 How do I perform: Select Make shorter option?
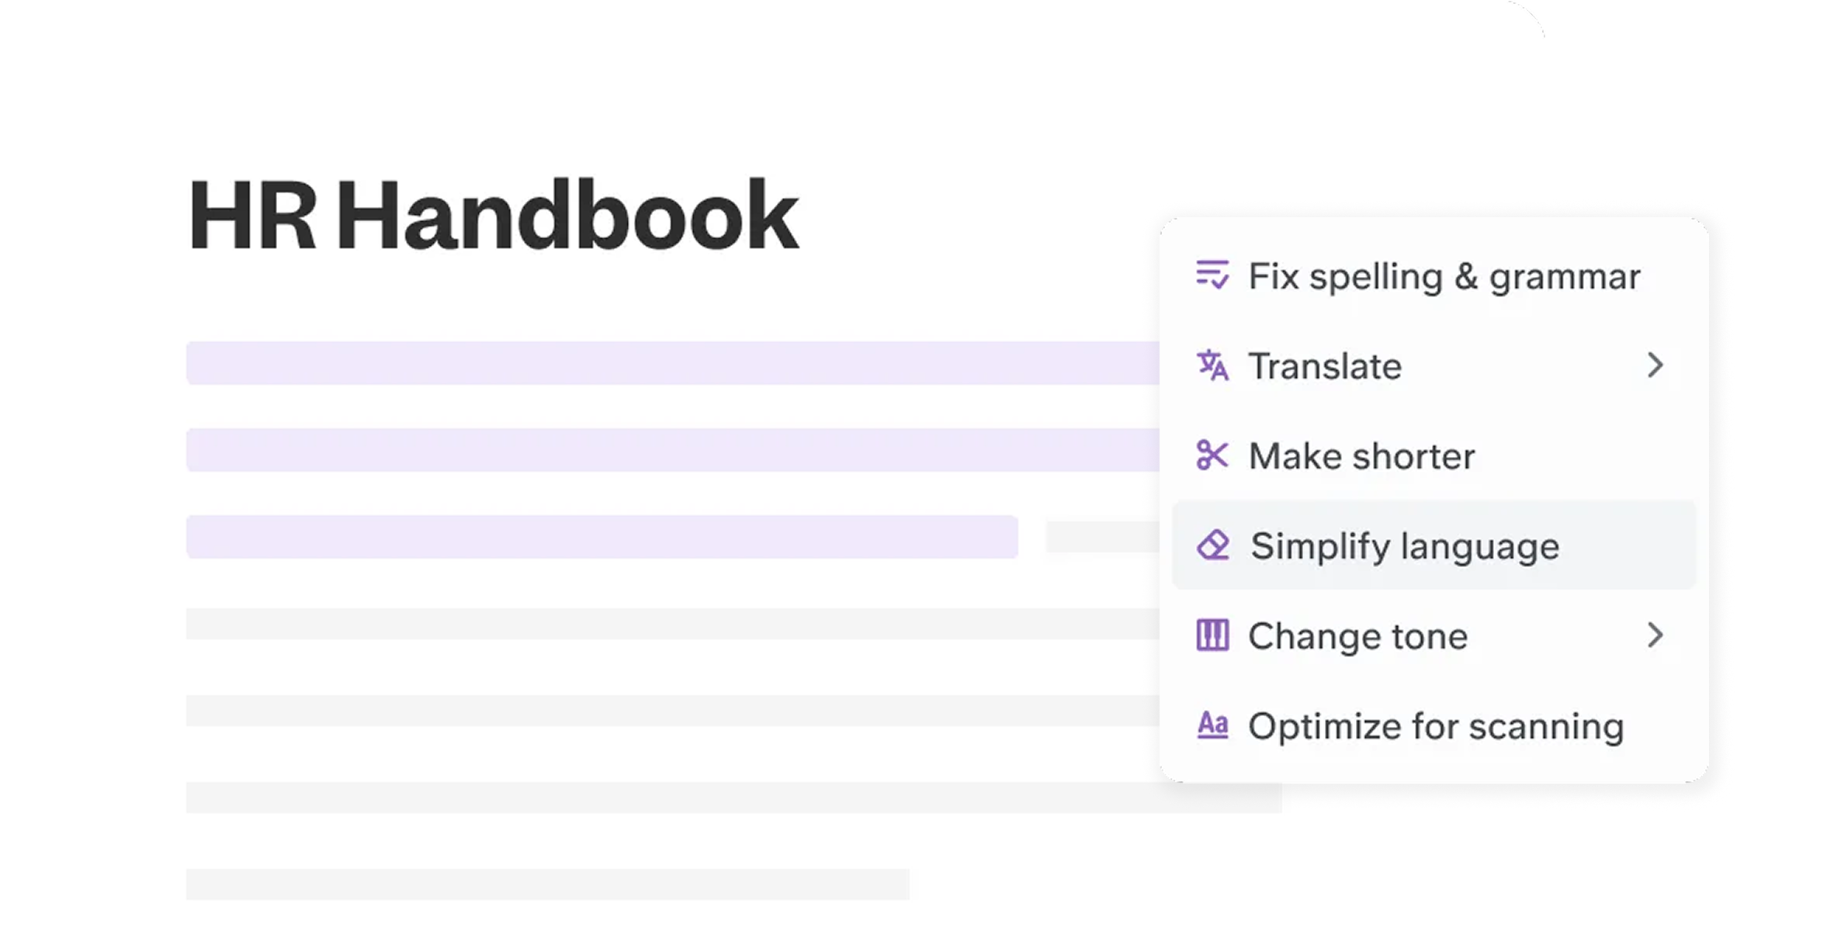click(1361, 456)
